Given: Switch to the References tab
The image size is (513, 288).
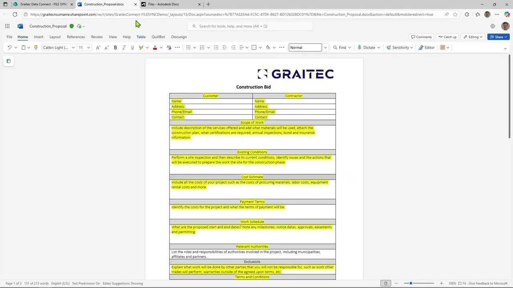Looking at the screenshot, I should click(x=76, y=37).
